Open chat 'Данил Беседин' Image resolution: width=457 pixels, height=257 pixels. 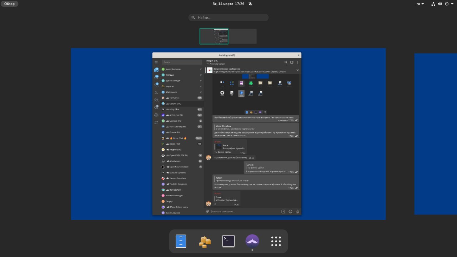coord(182,81)
